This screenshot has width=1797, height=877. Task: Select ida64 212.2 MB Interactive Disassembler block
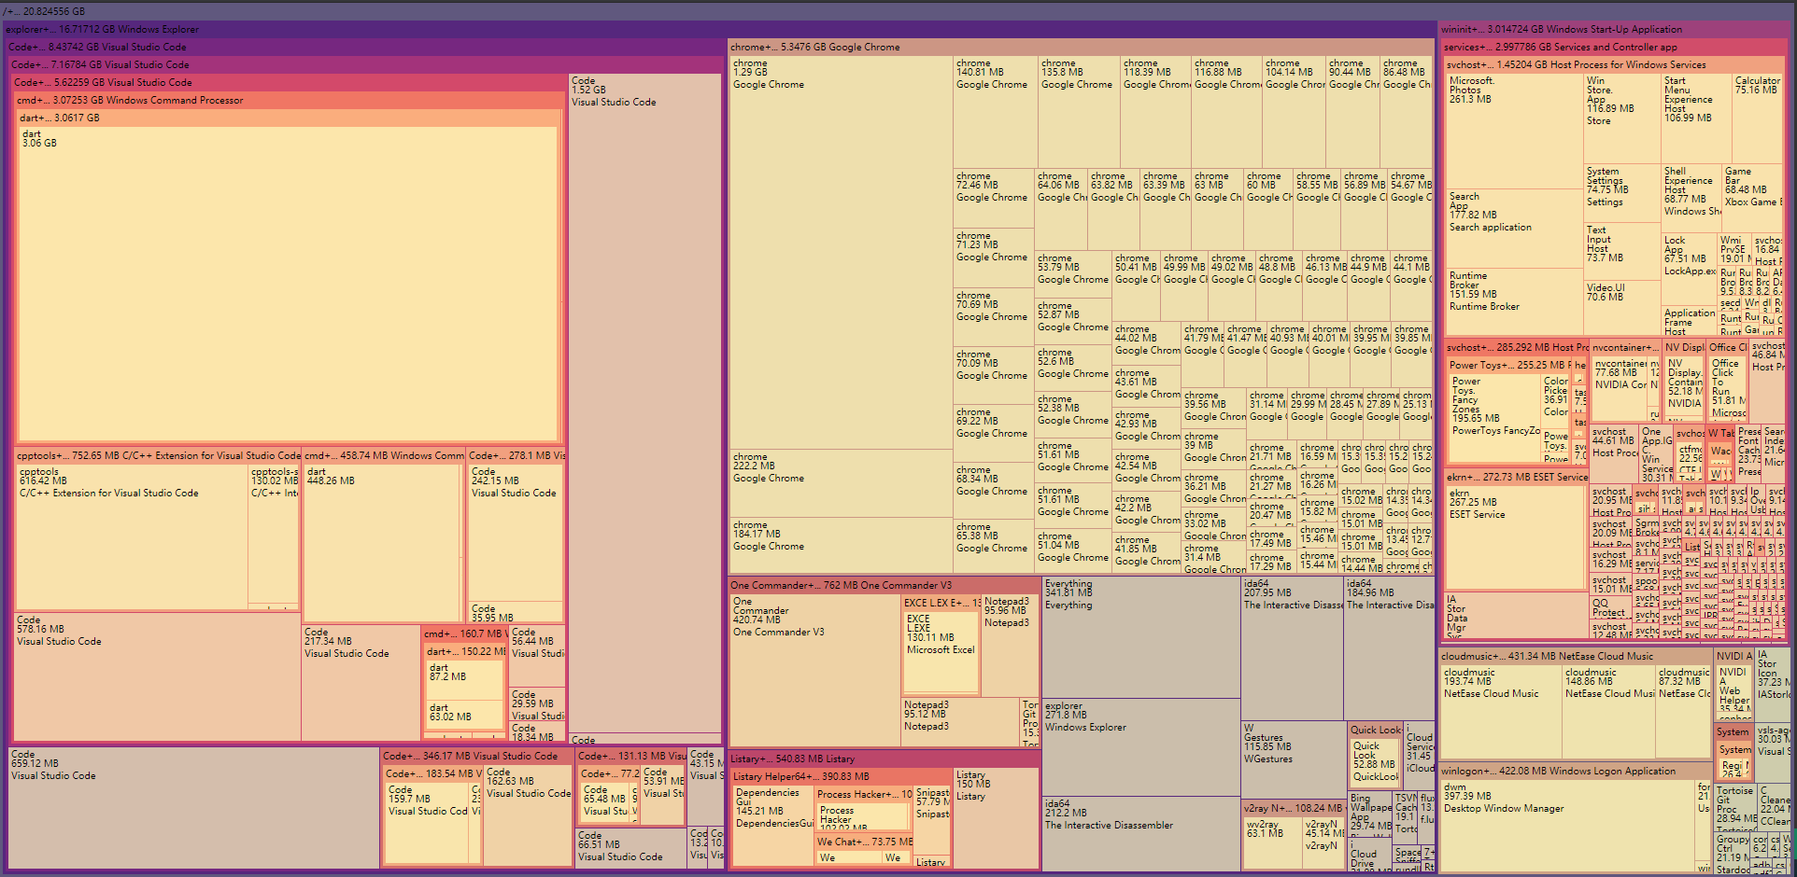tap(1140, 833)
